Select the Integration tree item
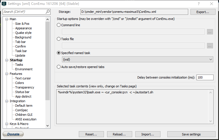Image resolution: width=219 pixels, height=140 pixels. [17, 101]
